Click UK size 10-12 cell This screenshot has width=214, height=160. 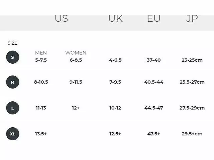pos(115,108)
